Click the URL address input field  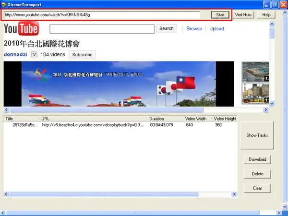102,15
